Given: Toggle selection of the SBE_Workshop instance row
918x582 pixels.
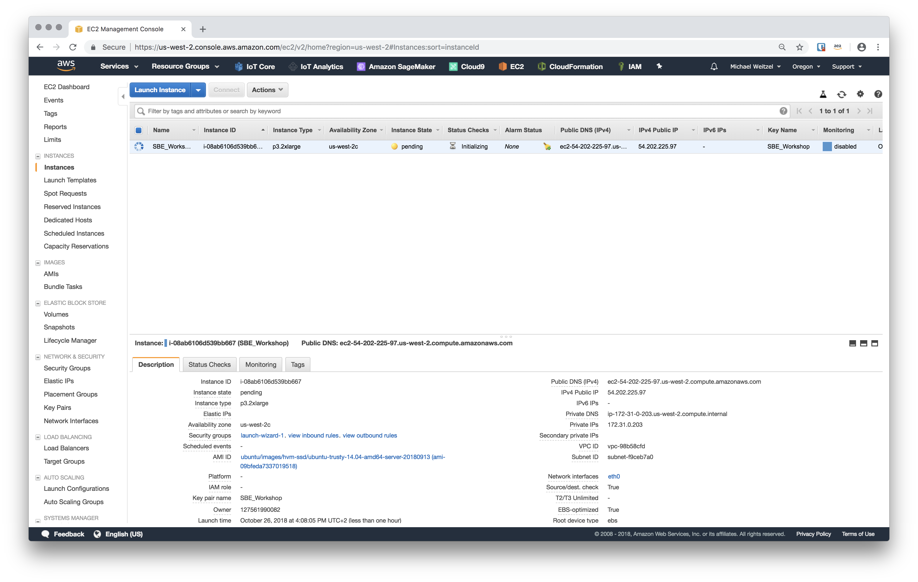Looking at the screenshot, I should [139, 147].
